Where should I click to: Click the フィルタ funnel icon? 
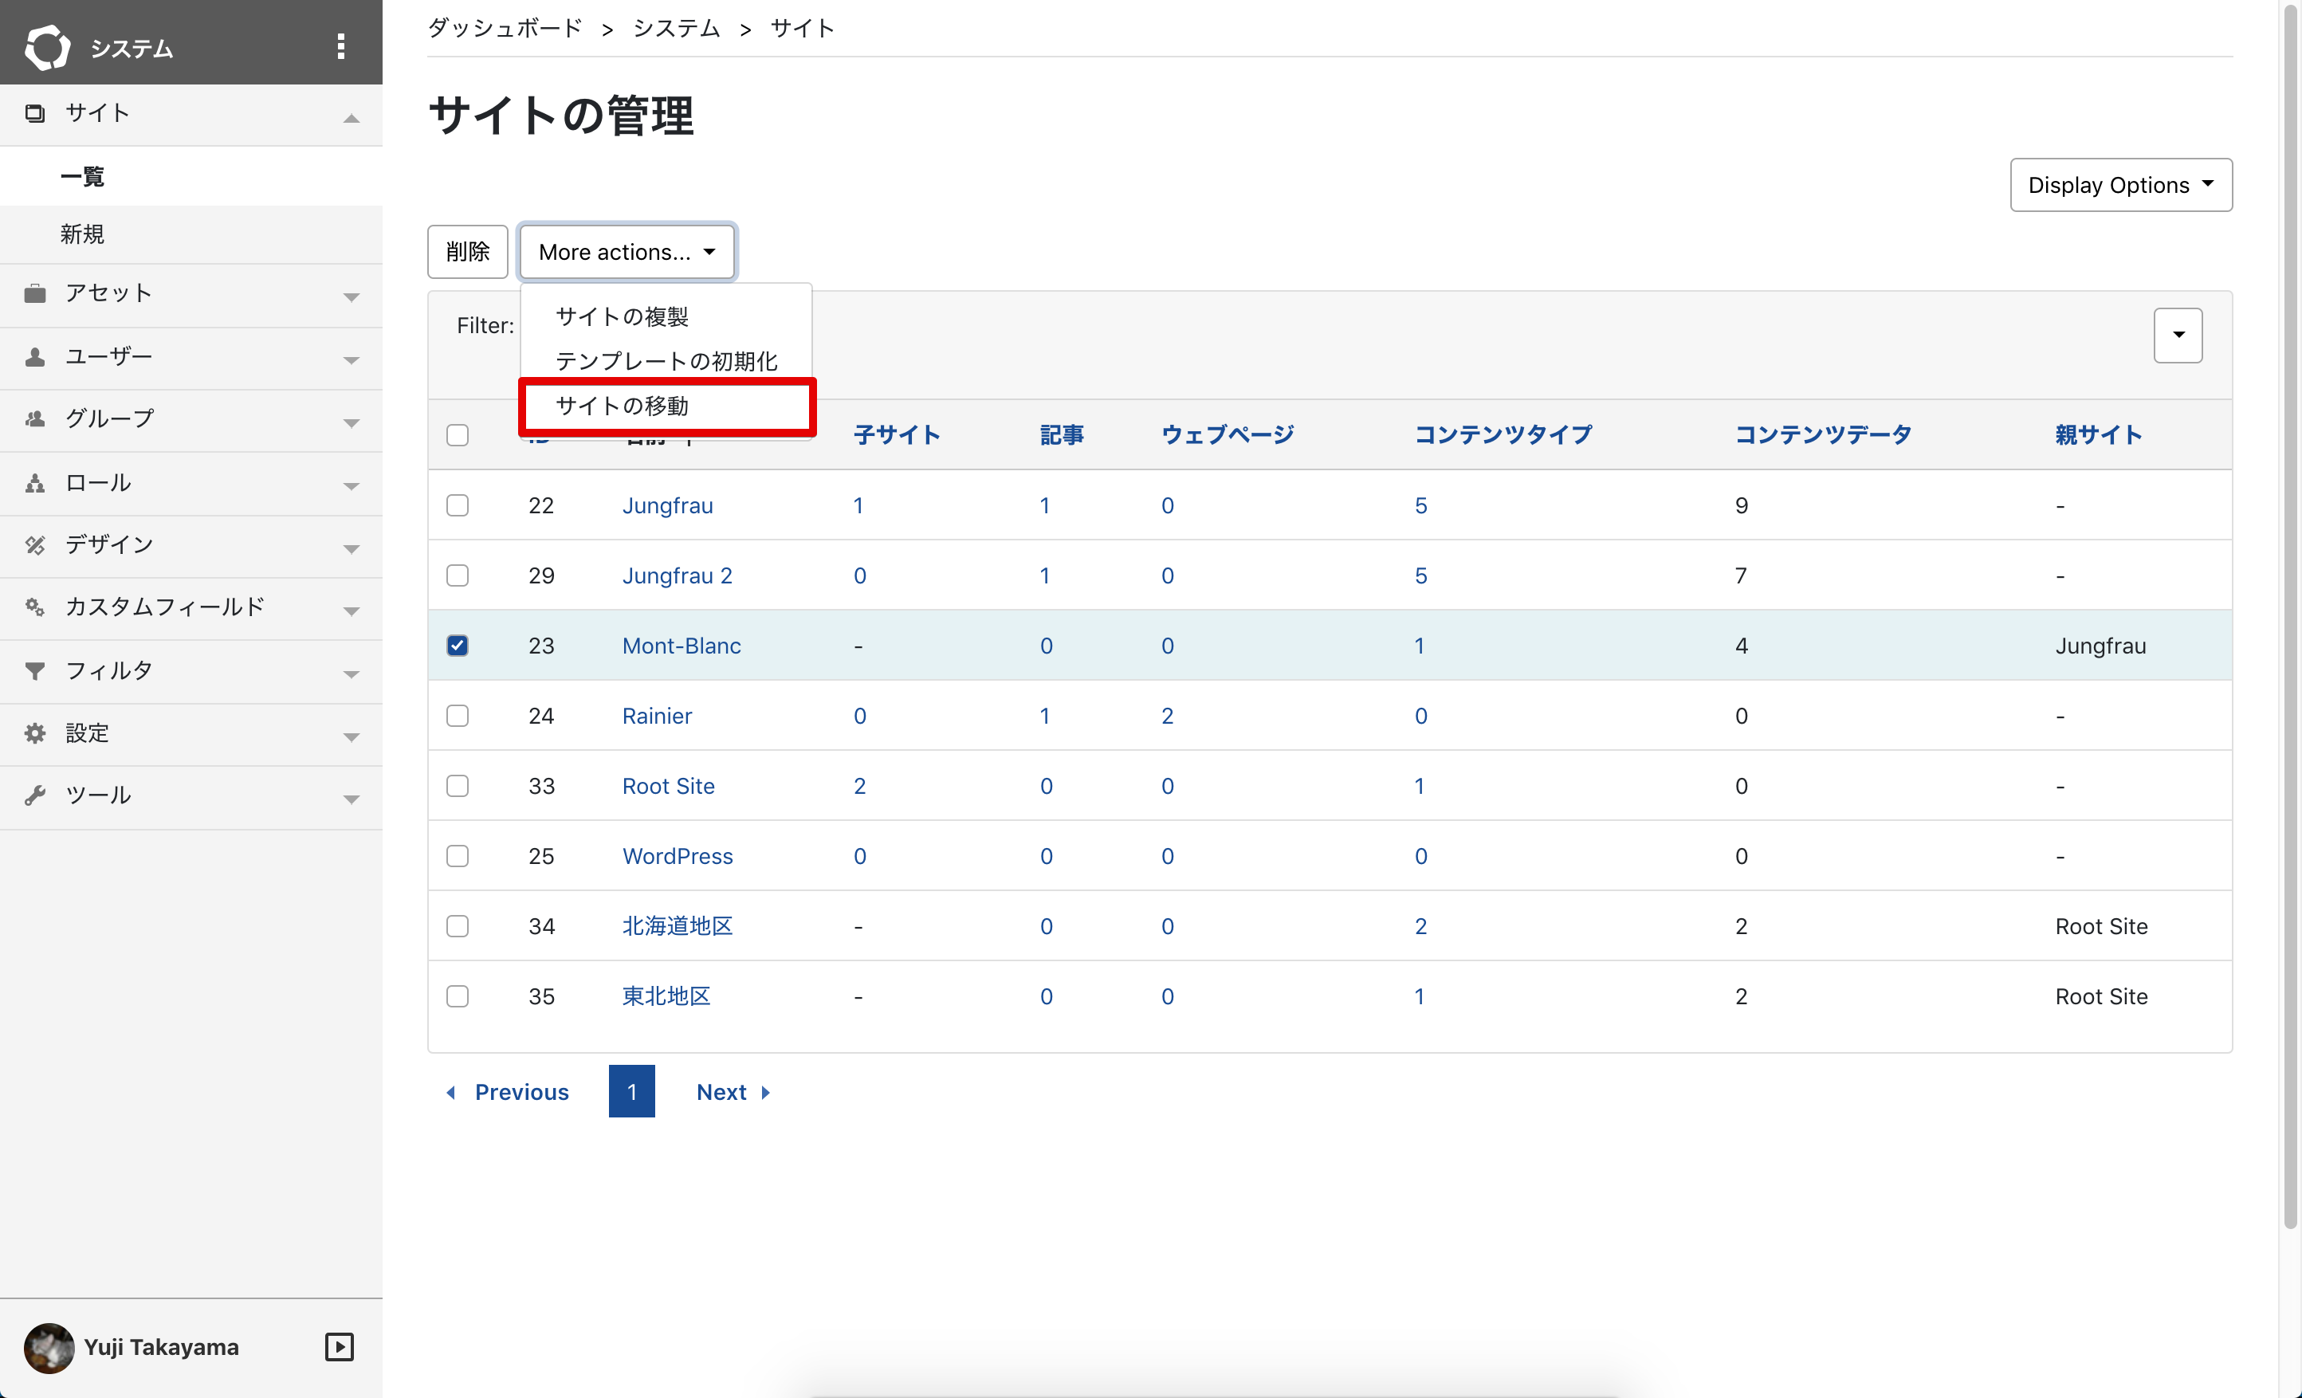[x=36, y=670]
